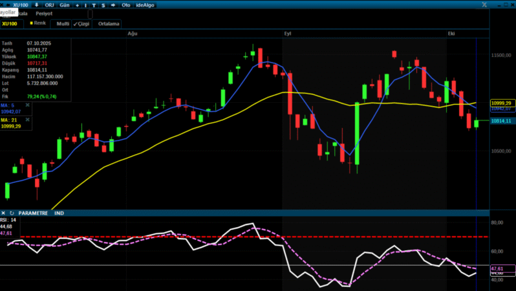Click the IND button in RSI panel
Screen dimensions: 516x291
tap(59, 213)
